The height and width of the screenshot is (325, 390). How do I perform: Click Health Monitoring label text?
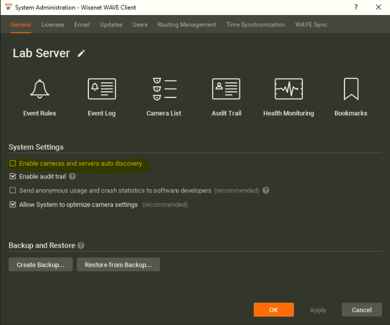[x=288, y=114]
